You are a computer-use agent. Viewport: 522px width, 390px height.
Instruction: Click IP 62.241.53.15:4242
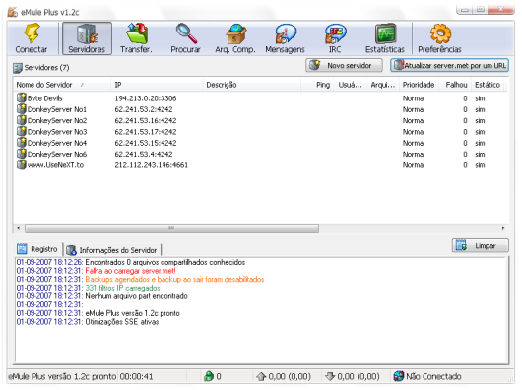[146, 143]
